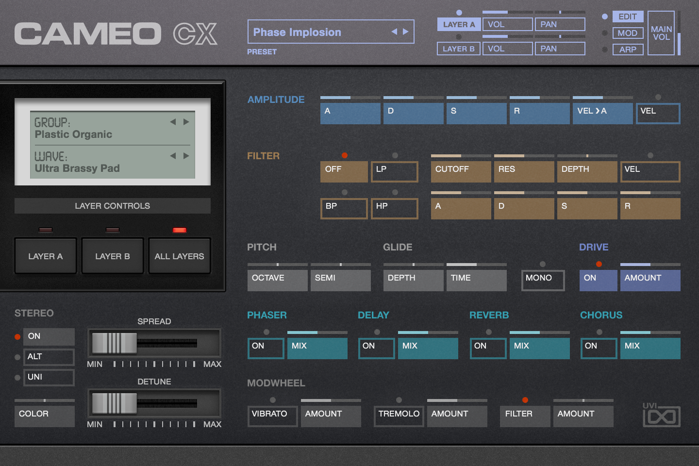The height and width of the screenshot is (466, 699).
Task: Step back through WAVE selections
Action: 173,156
